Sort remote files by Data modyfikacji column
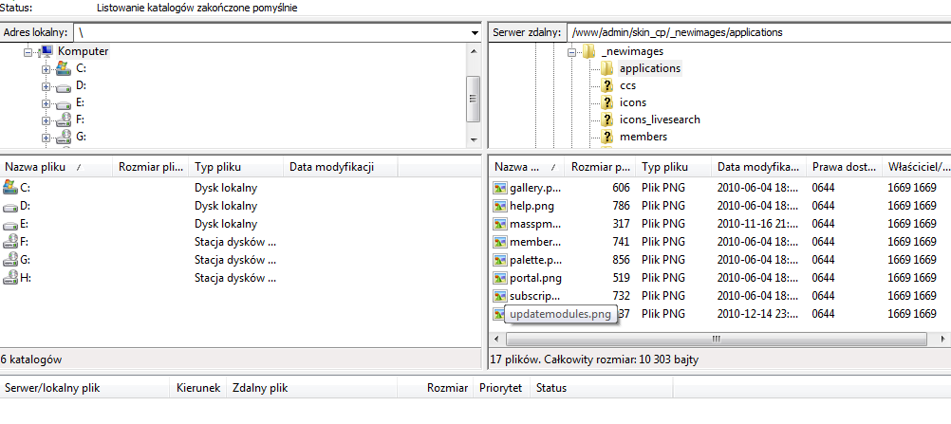The height and width of the screenshot is (424, 951). point(759,167)
